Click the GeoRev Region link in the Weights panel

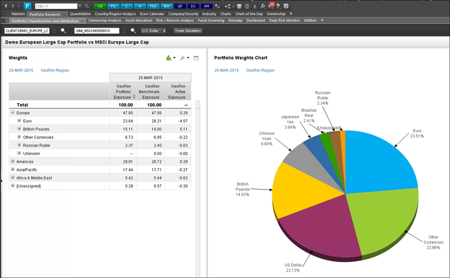(x=55, y=70)
